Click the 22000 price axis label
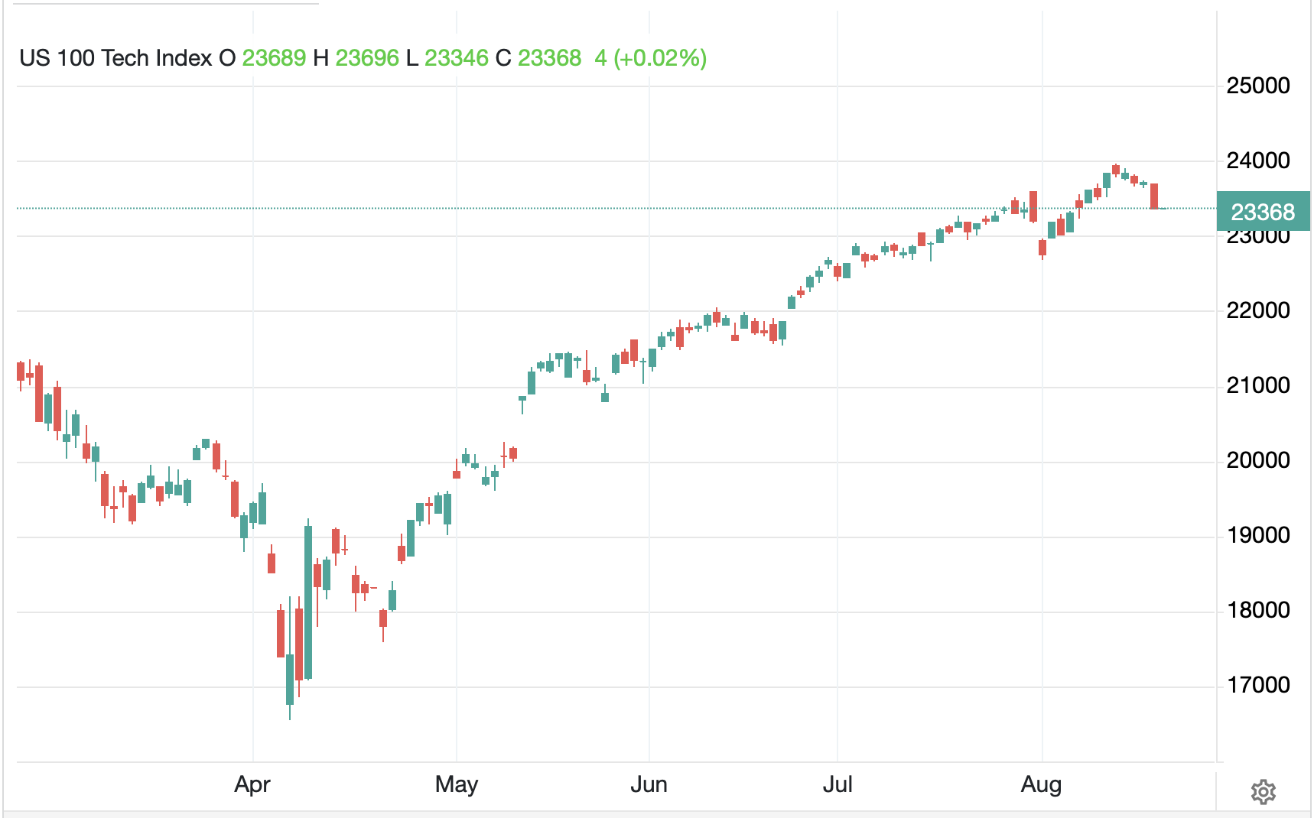Screen dimensions: 1314x818 click(x=1258, y=310)
